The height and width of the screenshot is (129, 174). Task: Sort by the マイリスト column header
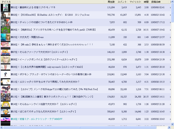tap(135, 2)
